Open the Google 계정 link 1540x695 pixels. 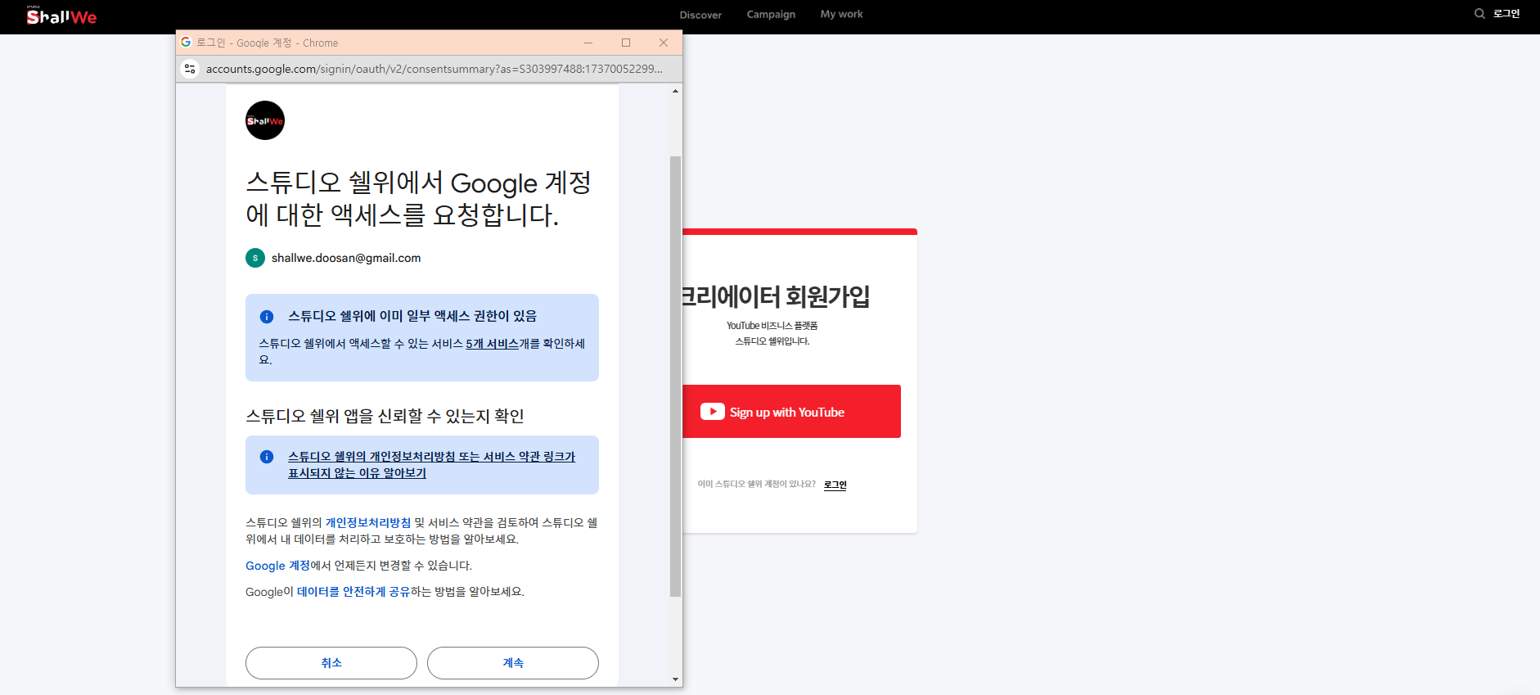(x=277, y=566)
